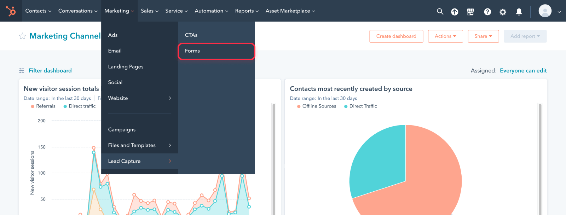Viewport: 566px width, 215px height.
Task: Click the Add report dropdown
Action: (525, 36)
